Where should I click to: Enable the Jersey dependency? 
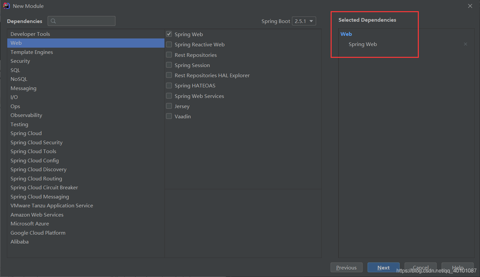169,106
